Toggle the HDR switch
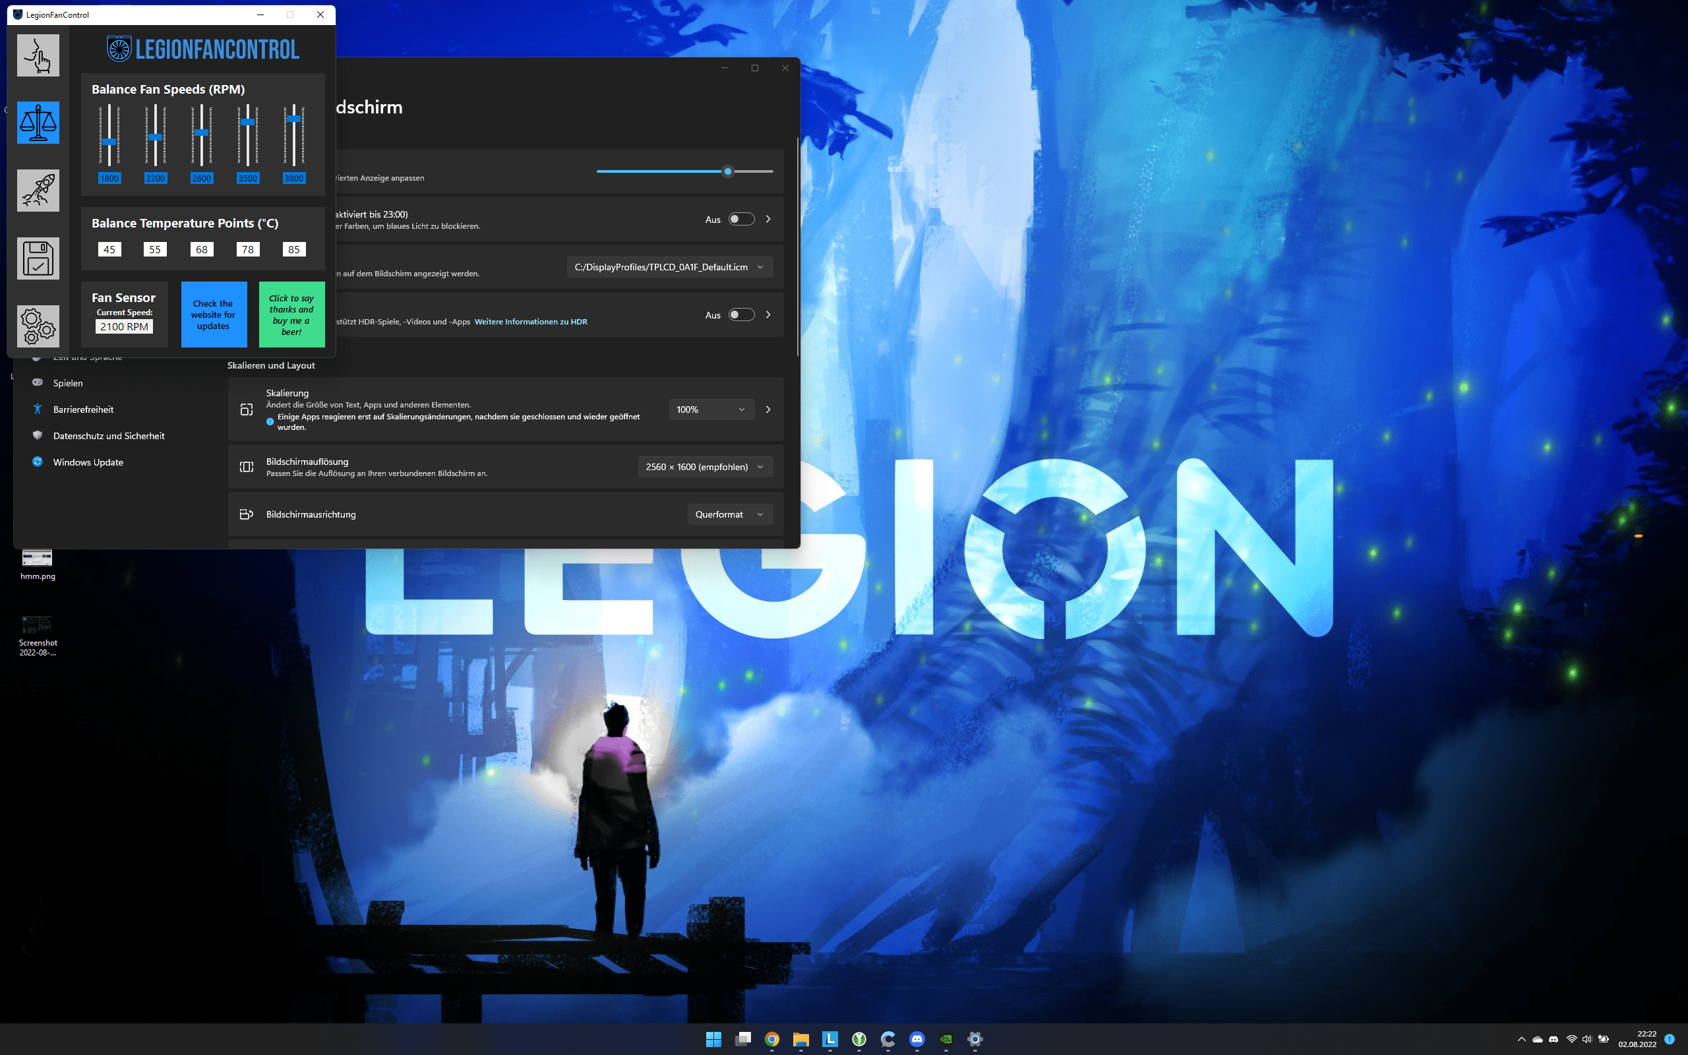 pos(740,315)
